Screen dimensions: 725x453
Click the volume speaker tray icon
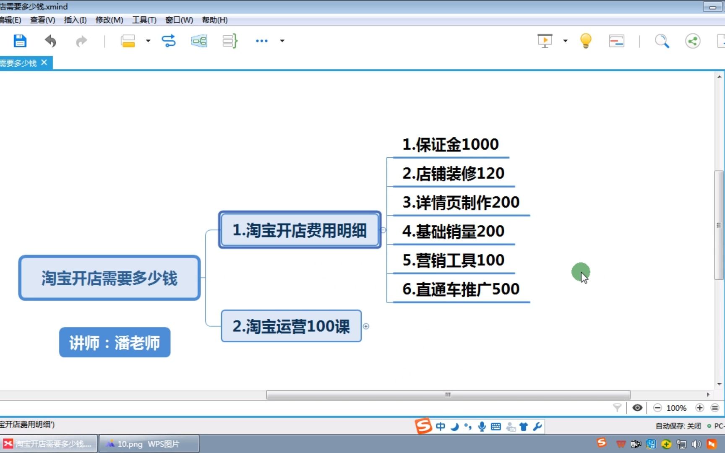pyautogui.click(x=696, y=444)
